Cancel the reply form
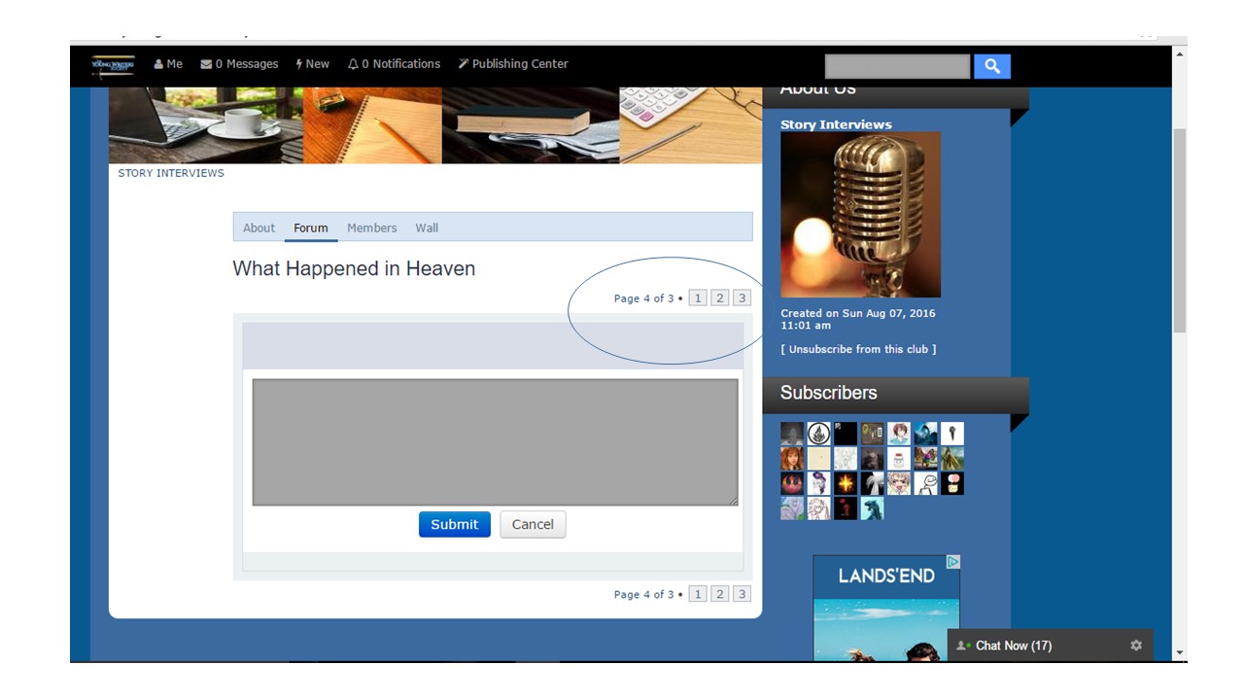 533,524
